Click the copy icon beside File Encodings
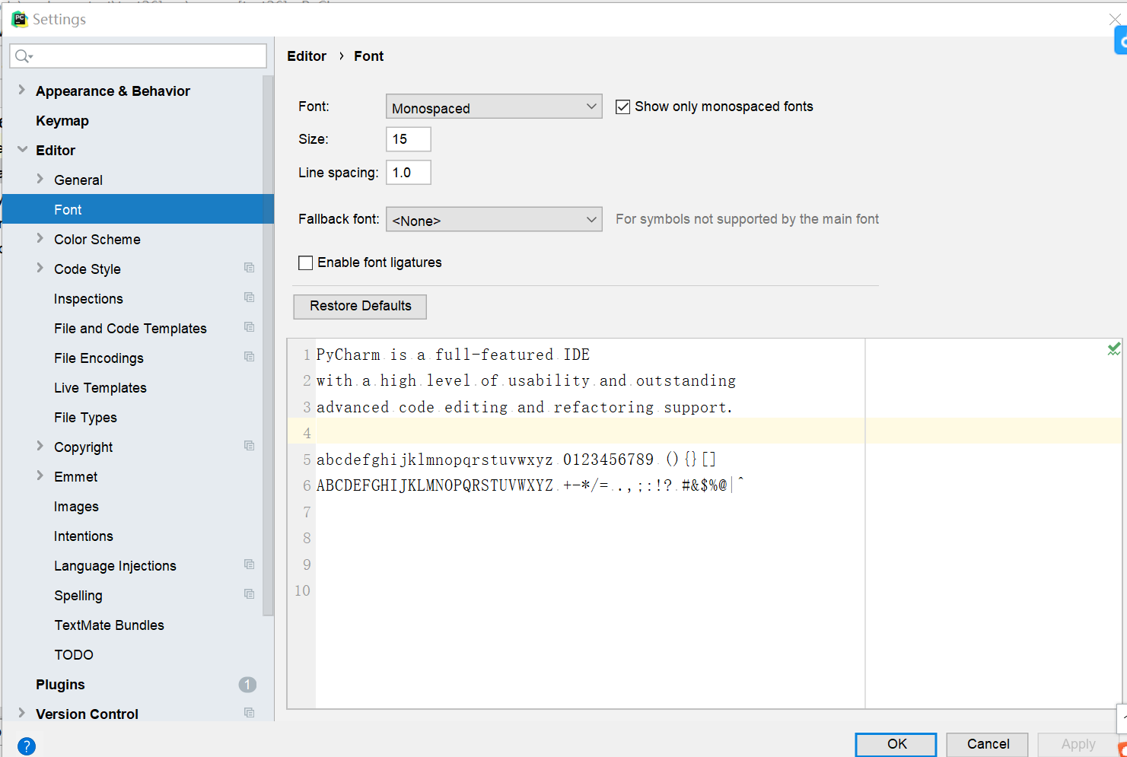This screenshot has width=1127, height=757. point(249,357)
